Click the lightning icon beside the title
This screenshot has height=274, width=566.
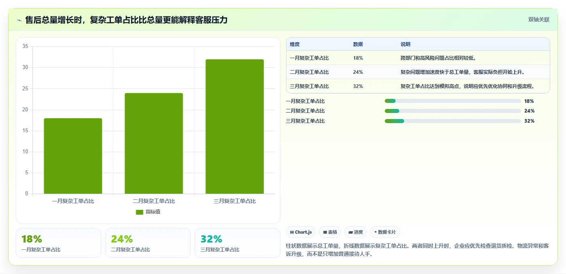(19, 20)
